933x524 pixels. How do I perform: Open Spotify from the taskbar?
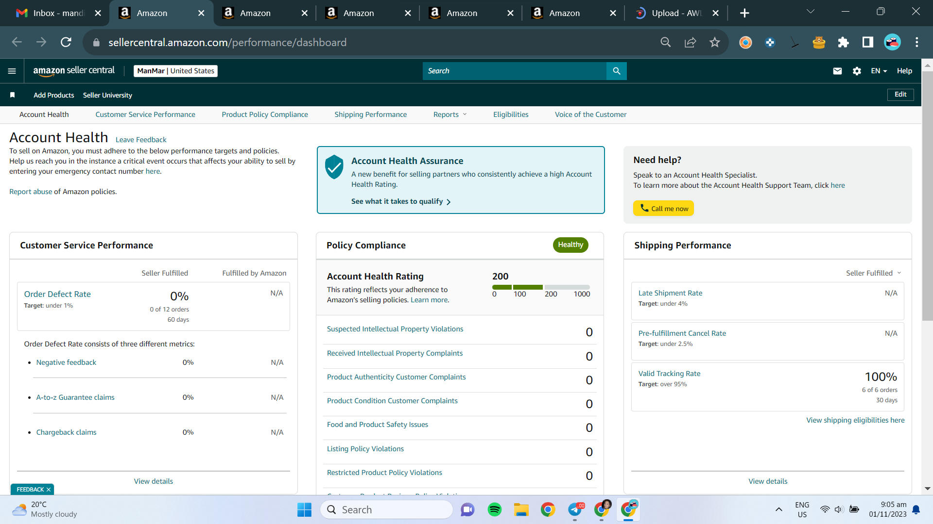pyautogui.click(x=495, y=509)
